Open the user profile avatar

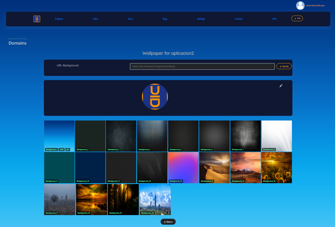coord(300,6)
